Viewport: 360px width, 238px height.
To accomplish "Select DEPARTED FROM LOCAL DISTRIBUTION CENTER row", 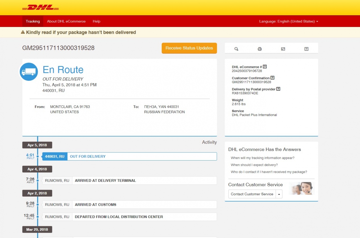I will pos(129,217).
